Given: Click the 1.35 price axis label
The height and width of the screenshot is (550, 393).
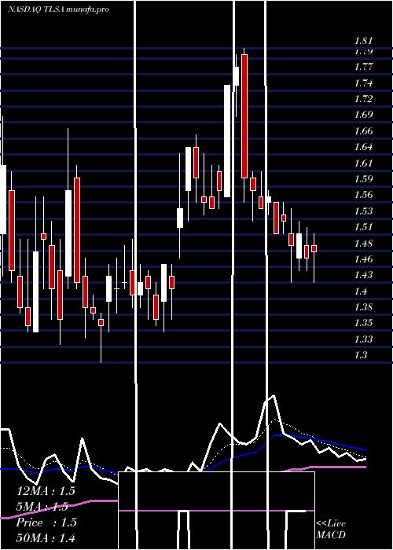Looking at the screenshot, I should pos(363,323).
